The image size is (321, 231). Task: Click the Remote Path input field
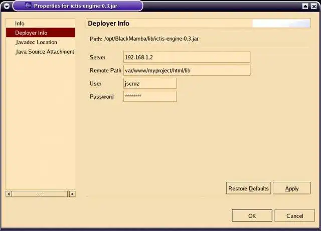[187, 70]
